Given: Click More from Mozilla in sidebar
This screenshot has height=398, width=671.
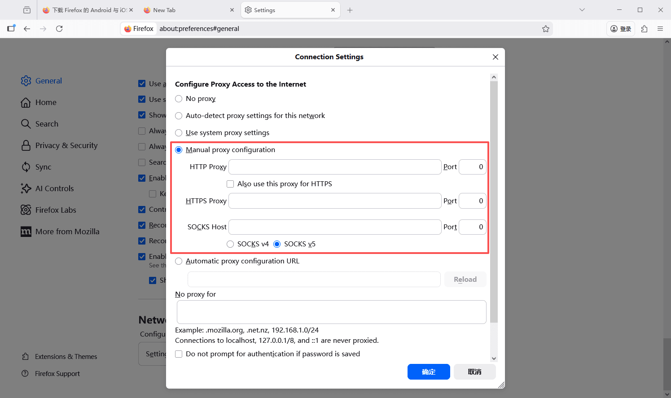Looking at the screenshot, I should pyautogui.click(x=67, y=231).
